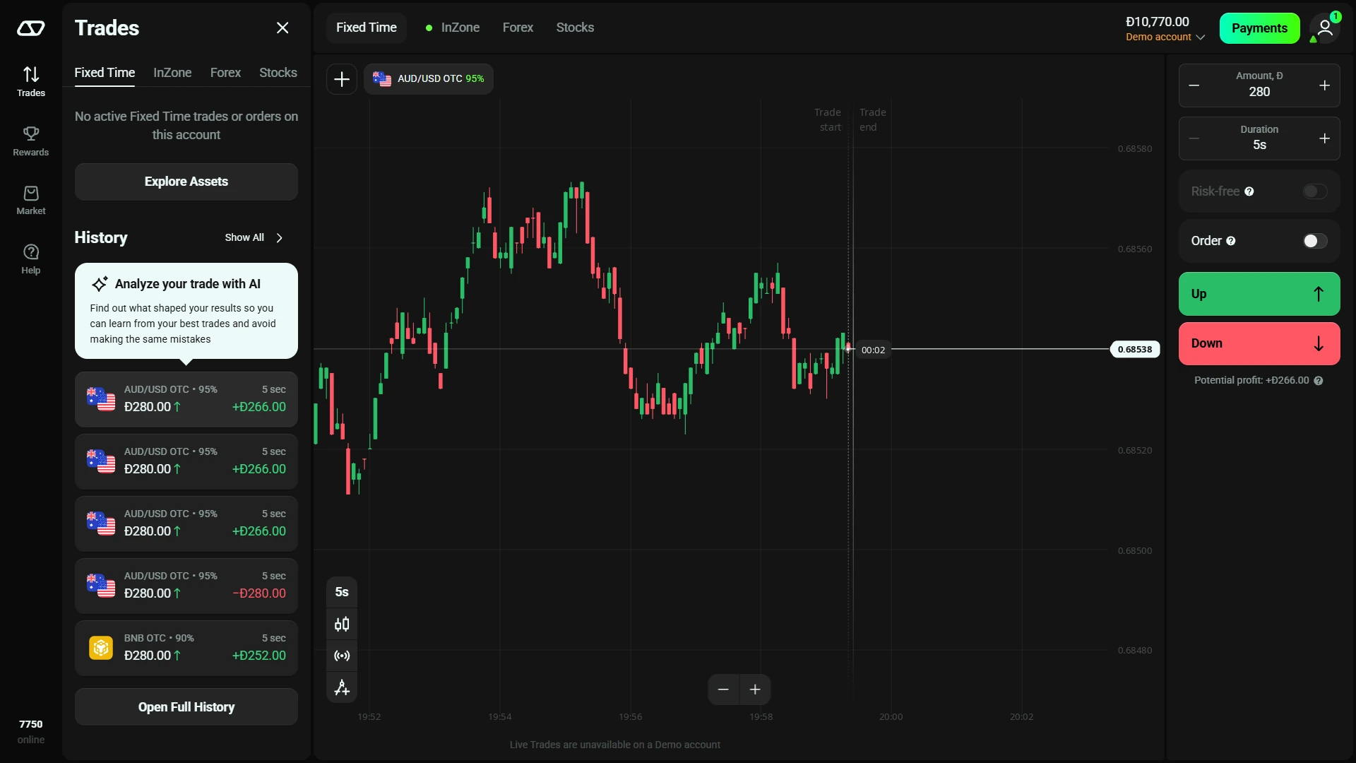Switch to Stocks in top navigation
Screen dimensions: 1356x763
coord(575,28)
